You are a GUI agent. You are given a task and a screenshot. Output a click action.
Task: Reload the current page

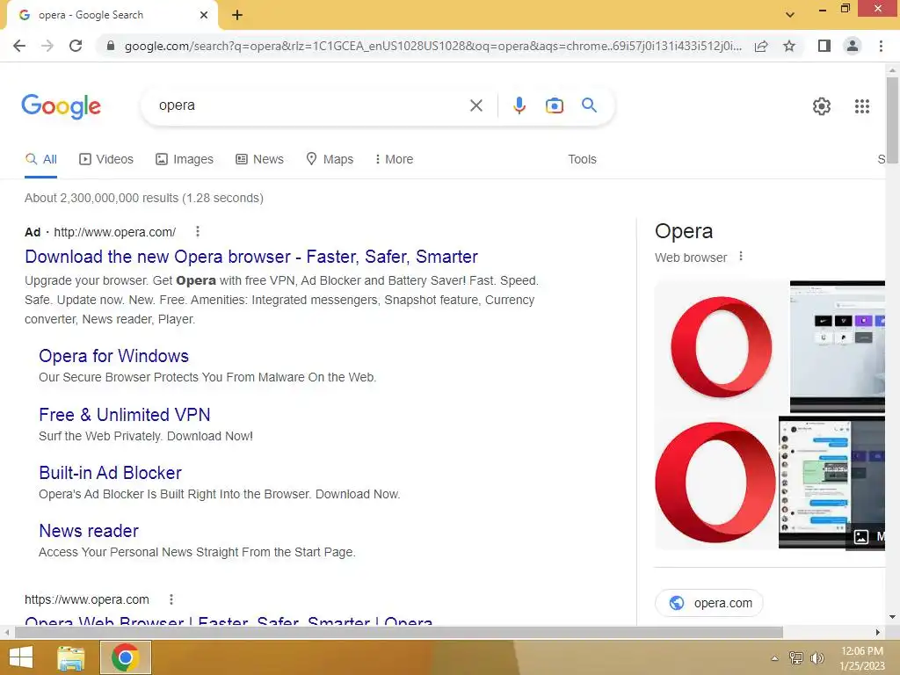pyautogui.click(x=76, y=46)
